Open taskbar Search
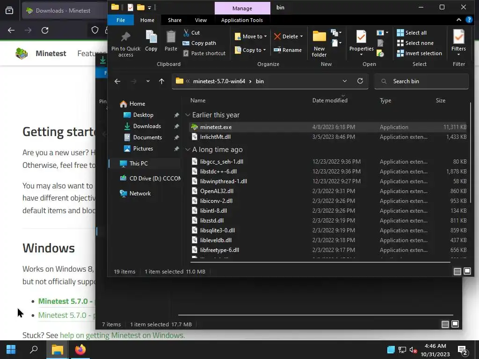 point(34,350)
